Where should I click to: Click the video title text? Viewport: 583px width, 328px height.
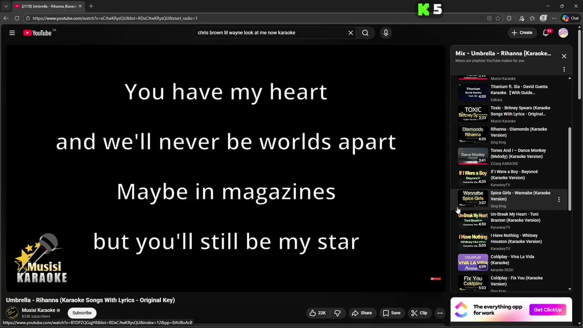click(90, 300)
